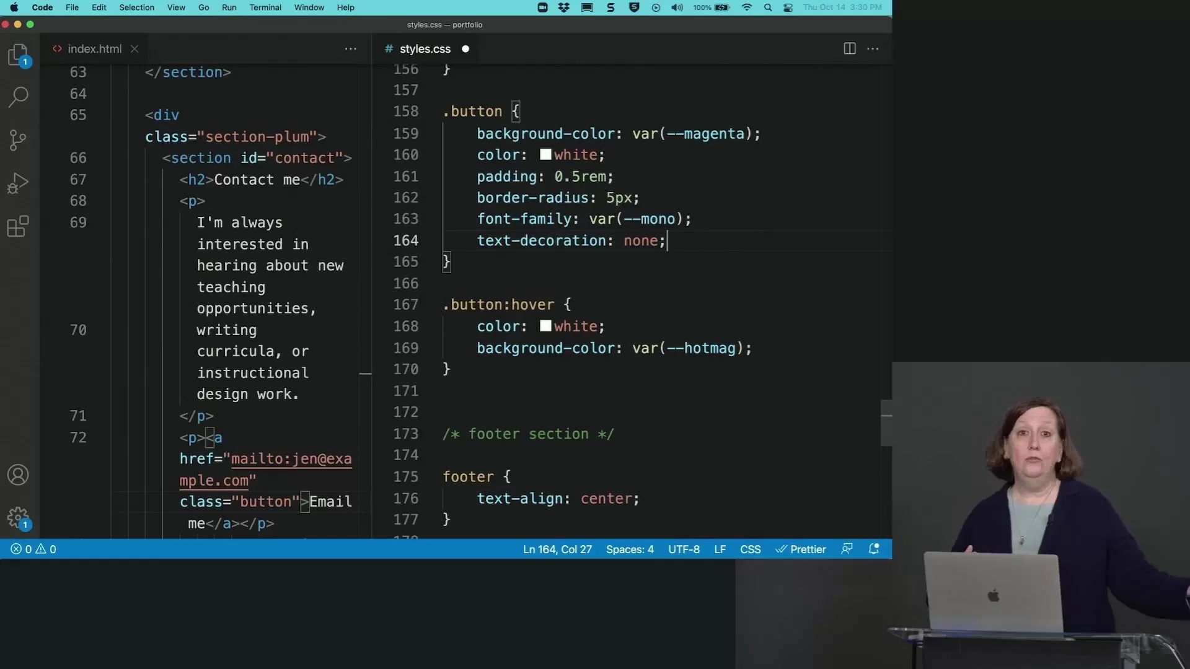The image size is (1190, 669).
Task: Open the CSS language mode selector
Action: point(750,549)
